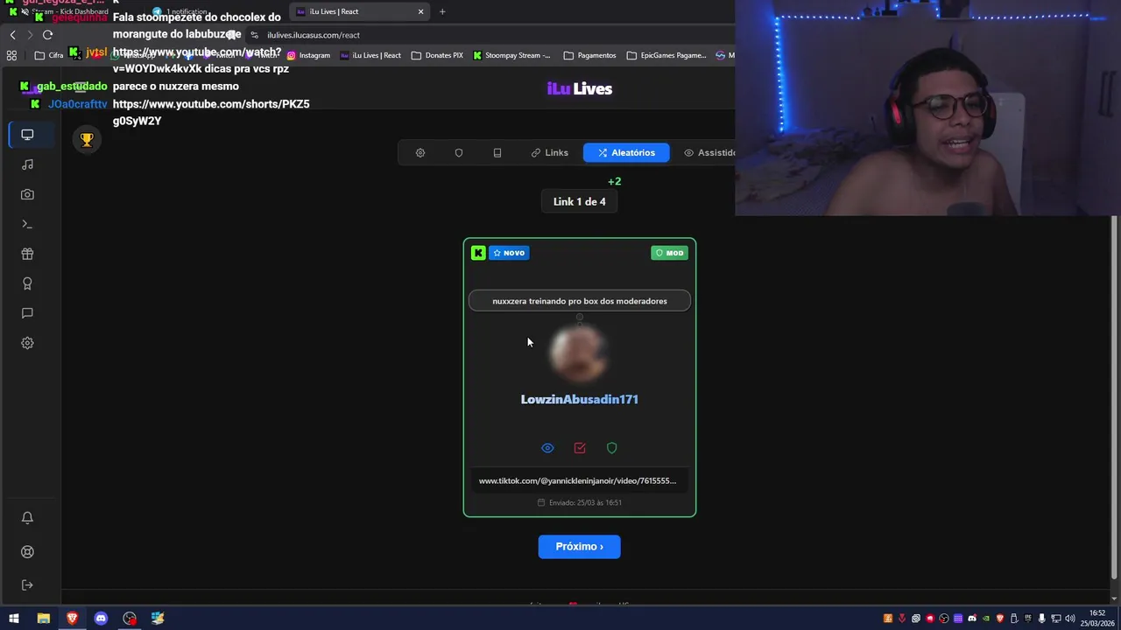Image resolution: width=1121 pixels, height=630 pixels.
Task: Select the iLu Lives | React browser tab
Action: click(359, 11)
